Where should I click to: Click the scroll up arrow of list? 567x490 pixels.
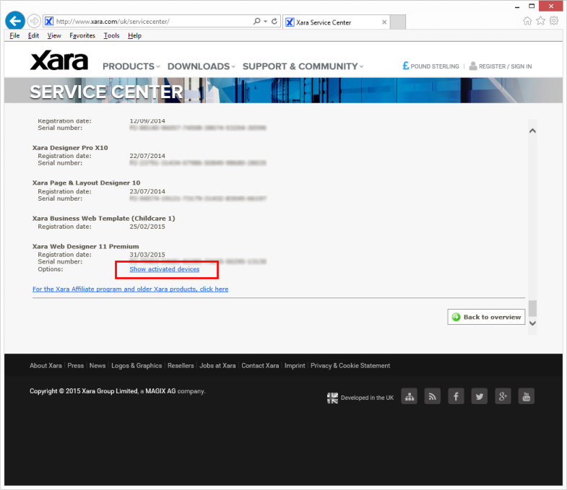coord(532,131)
